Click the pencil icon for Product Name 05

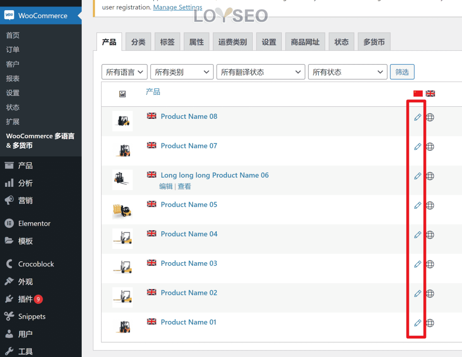pyautogui.click(x=418, y=205)
